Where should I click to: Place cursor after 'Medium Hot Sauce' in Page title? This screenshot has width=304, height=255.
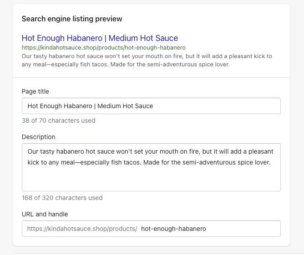[x=154, y=106]
